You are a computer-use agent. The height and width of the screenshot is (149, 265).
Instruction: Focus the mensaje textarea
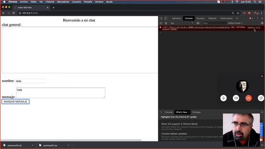click(x=61, y=93)
